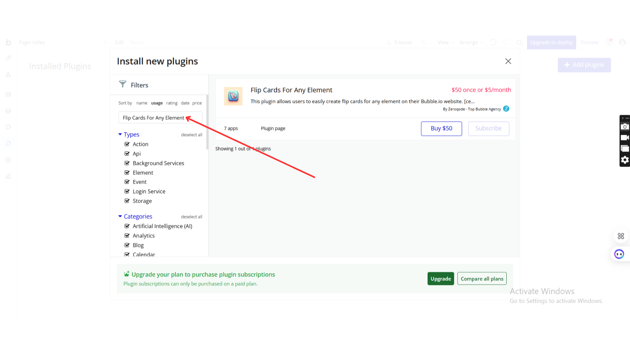Open the Design tab pencil icon
The height and width of the screenshot is (355, 630).
click(x=8, y=58)
